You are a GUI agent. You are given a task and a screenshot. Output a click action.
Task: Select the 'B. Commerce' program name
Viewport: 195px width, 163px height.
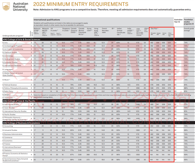(7, 137)
